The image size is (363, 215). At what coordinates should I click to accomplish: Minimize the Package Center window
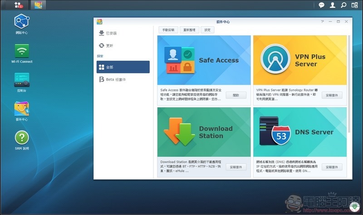[x=330, y=21]
